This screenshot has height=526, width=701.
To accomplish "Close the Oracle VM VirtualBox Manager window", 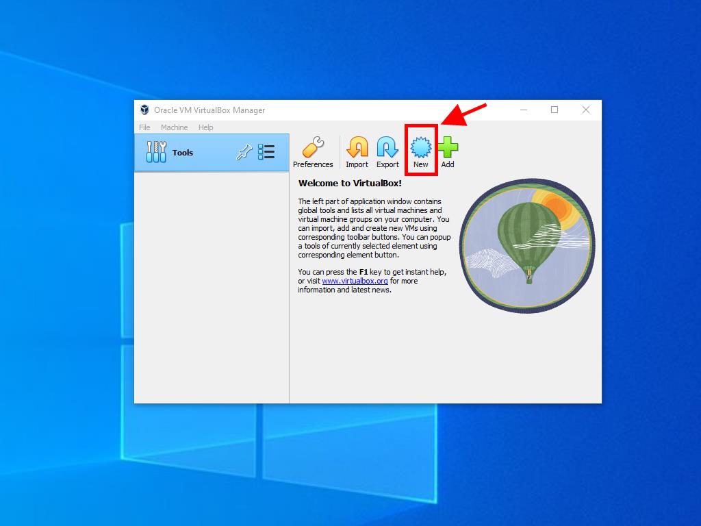I will point(586,110).
